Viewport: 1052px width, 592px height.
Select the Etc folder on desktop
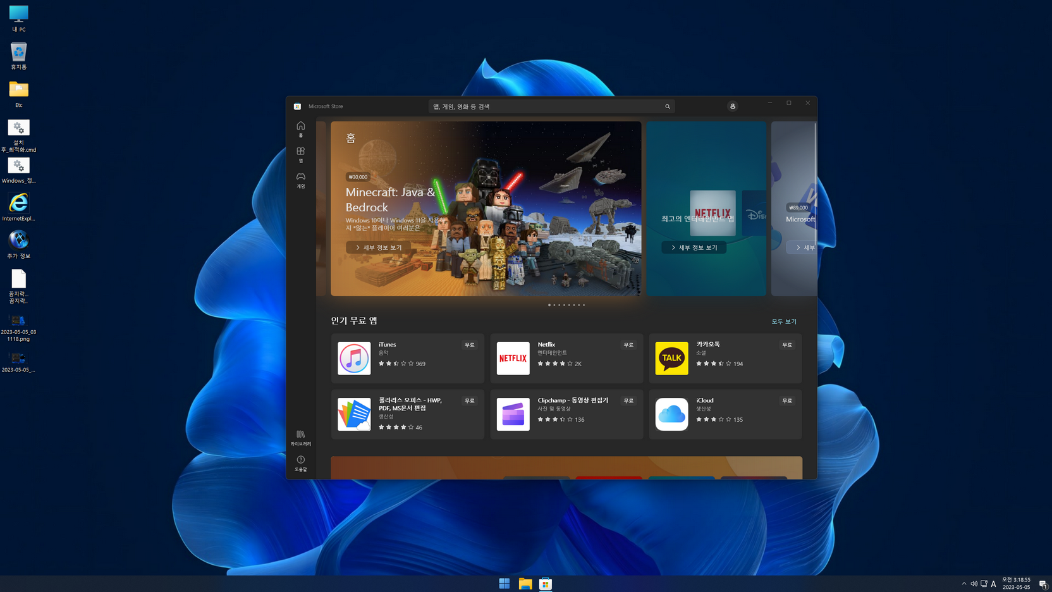(x=18, y=94)
